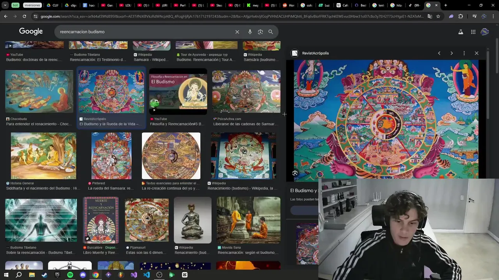Screen dimensions: 499x280
Task: Open the Google account avatar
Action: tap(485, 32)
